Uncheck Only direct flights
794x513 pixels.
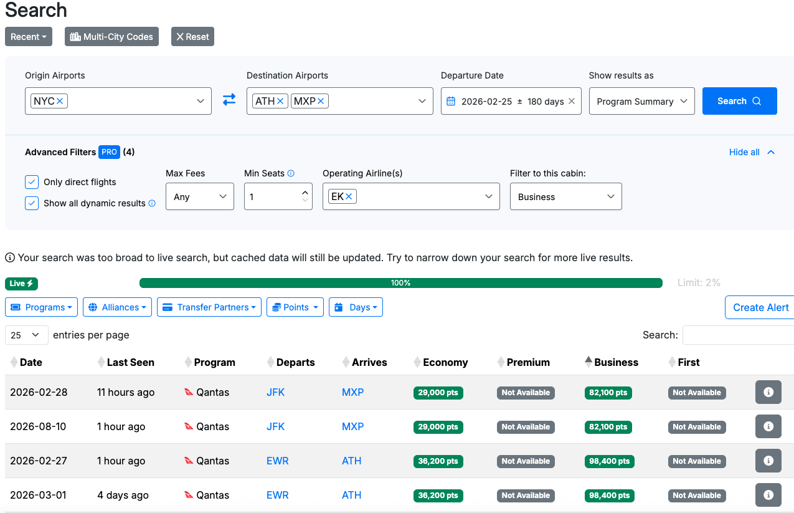pos(32,182)
